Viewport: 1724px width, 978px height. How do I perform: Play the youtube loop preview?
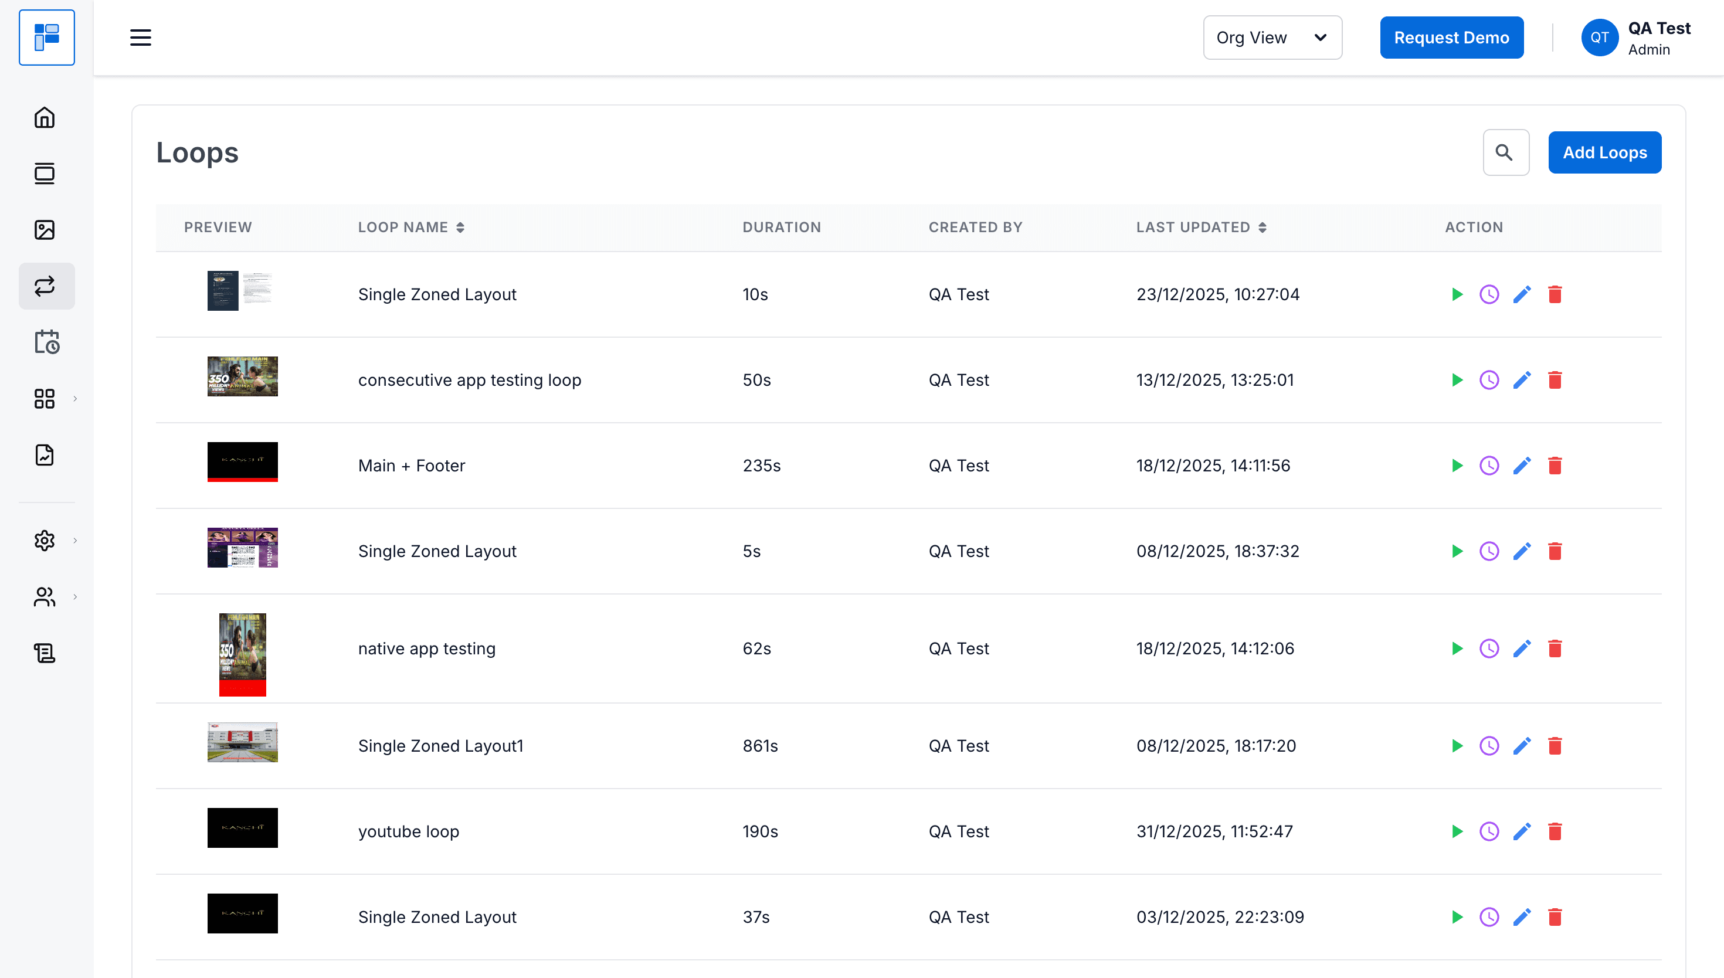(1457, 831)
